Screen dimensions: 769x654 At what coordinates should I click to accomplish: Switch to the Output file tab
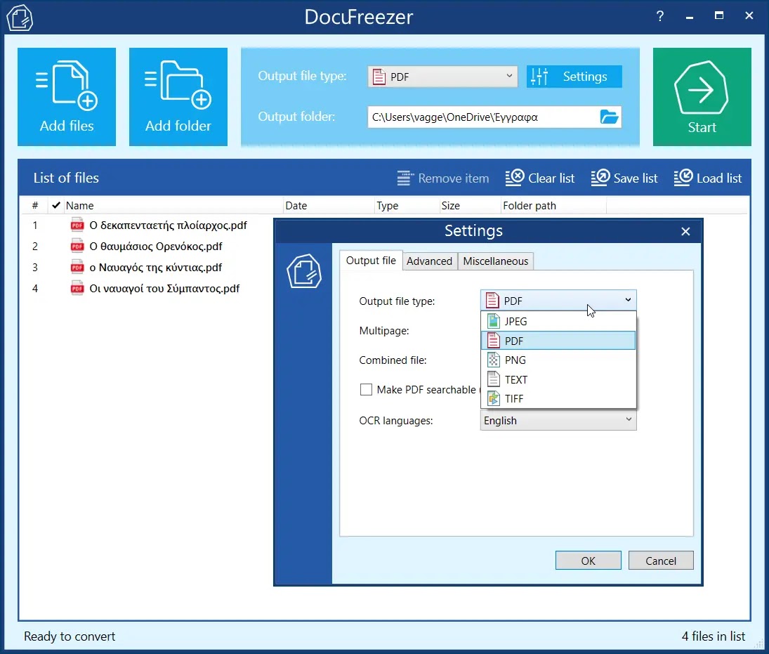point(371,261)
